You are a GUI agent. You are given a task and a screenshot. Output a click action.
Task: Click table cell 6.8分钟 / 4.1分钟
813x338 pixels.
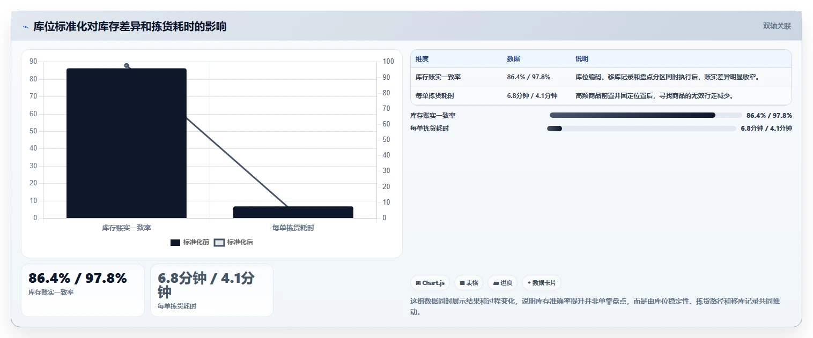click(532, 96)
